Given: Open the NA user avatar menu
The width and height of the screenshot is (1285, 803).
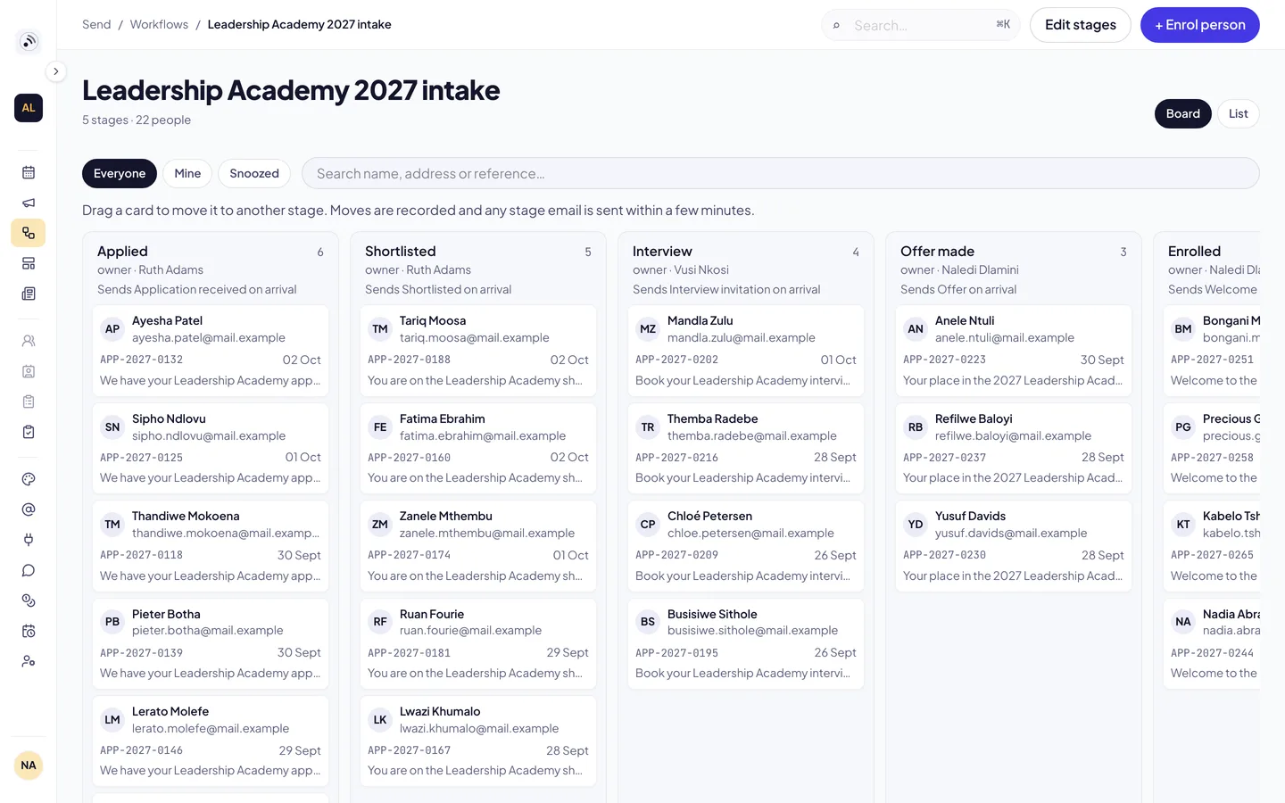Looking at the screenshot, I should coord(29,766).
